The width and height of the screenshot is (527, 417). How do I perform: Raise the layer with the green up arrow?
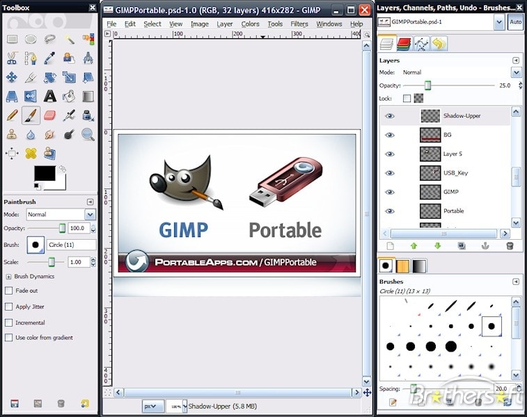[x=414, y=246]
